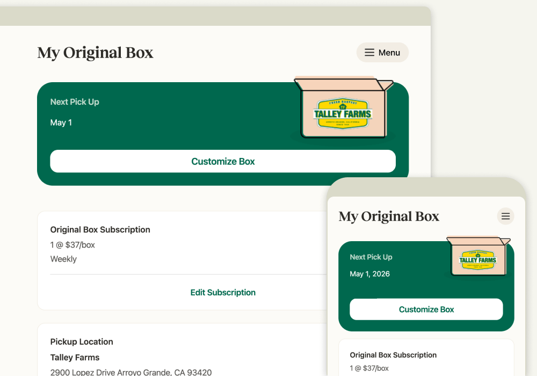This screenshot has width=537, height=376.
Task: Click the 1 @ $37/box price text on desktop
Action: (72, 245)
